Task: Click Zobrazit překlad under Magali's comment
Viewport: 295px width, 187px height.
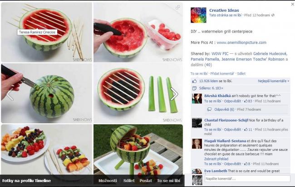Action: 216,159
